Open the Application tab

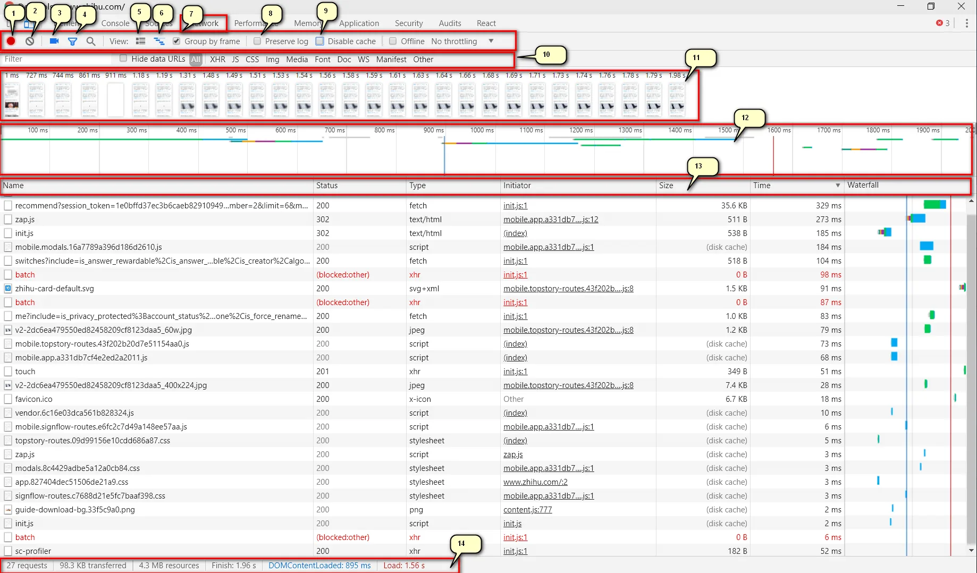[x=359, y=23]
